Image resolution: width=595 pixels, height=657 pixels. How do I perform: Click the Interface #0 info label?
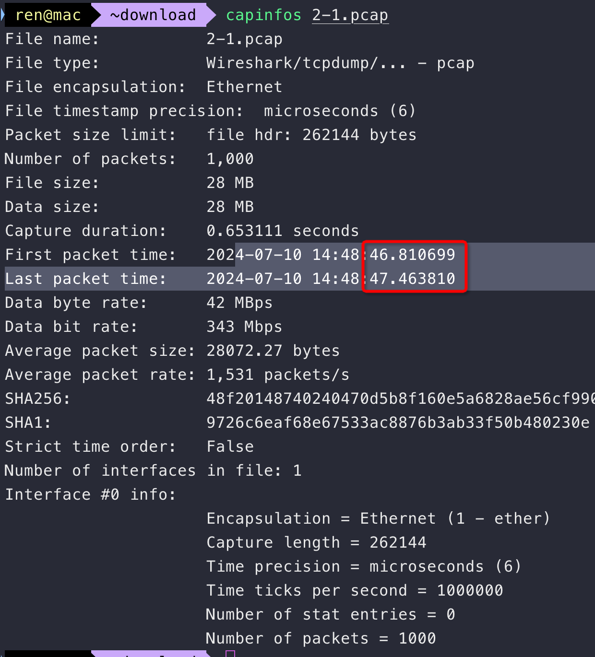tap(90, 494)
